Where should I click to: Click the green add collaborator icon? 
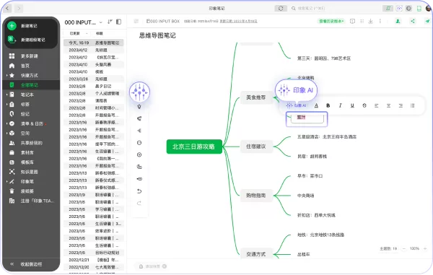click(398, 21)
